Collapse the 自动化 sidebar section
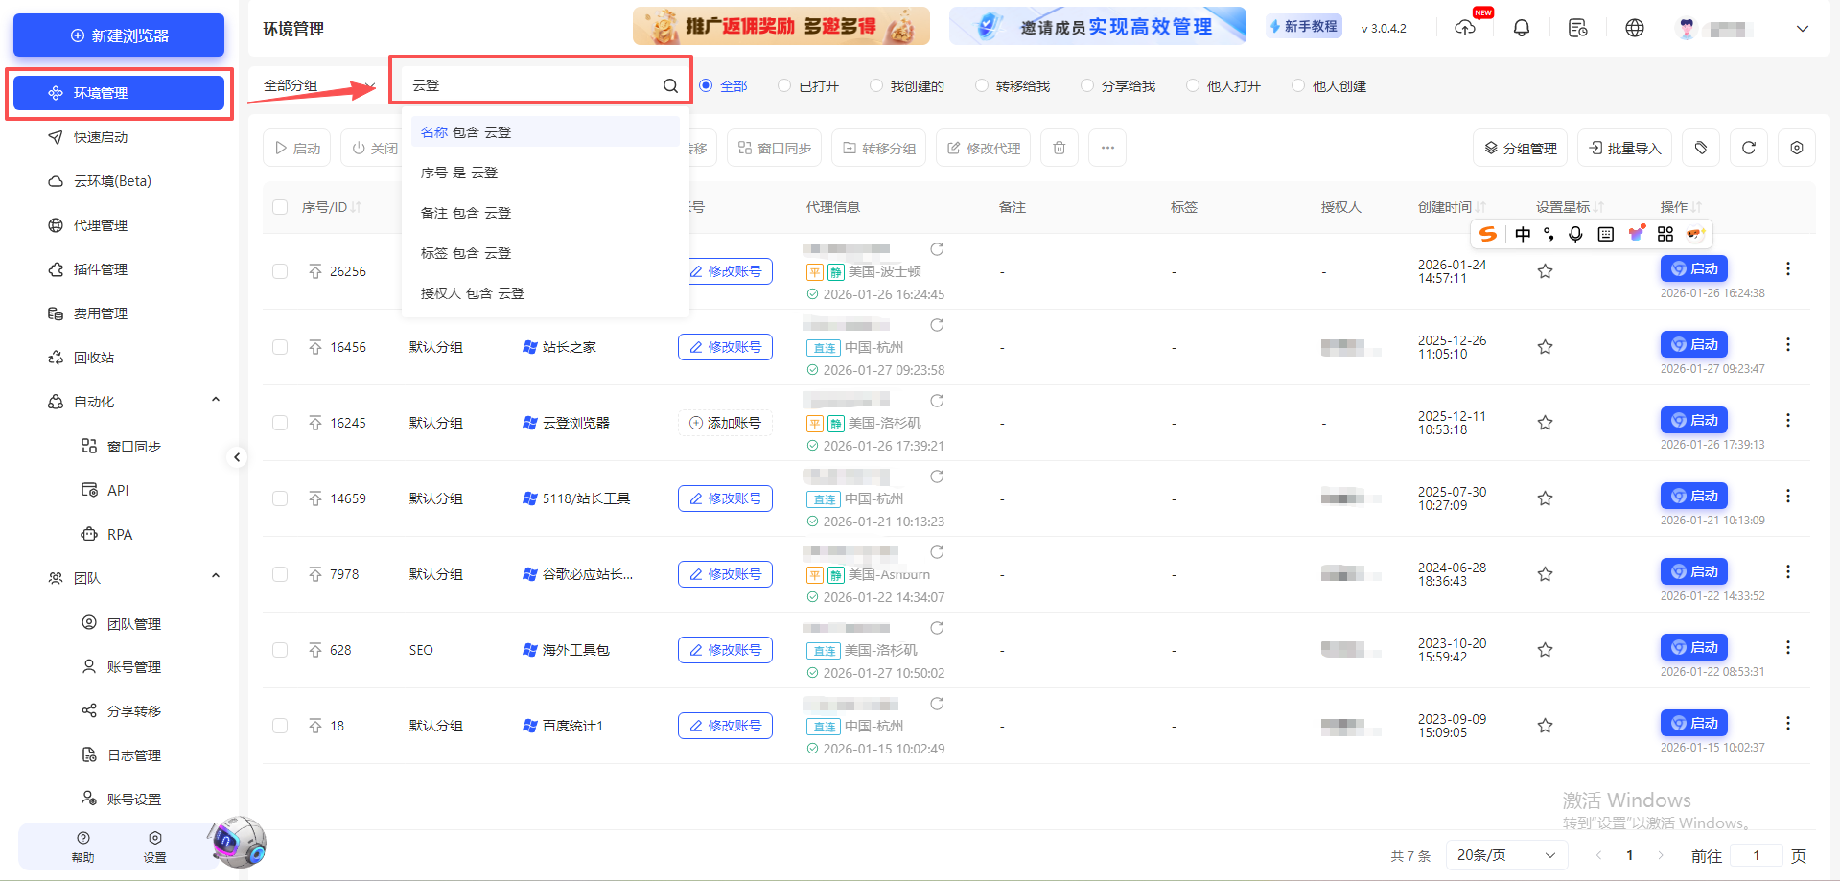Viewport: 1840px width, 881px height. click(x=215, y=400)
